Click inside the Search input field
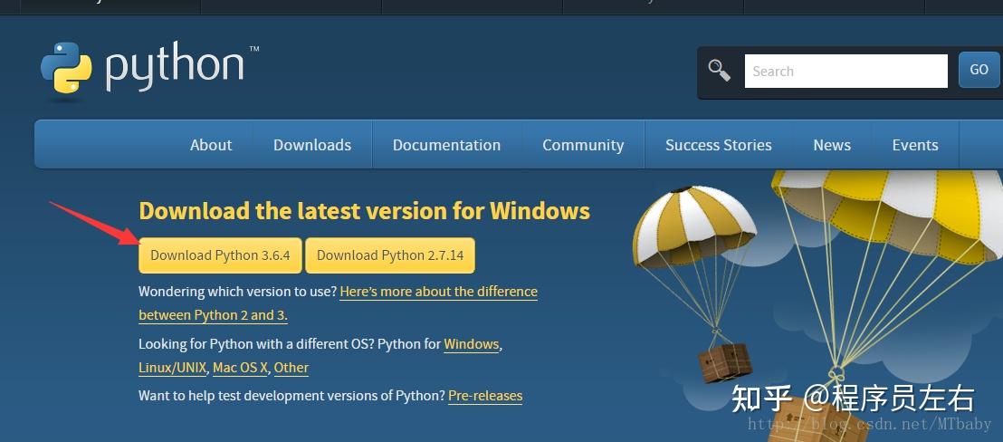 click(845, 71)
